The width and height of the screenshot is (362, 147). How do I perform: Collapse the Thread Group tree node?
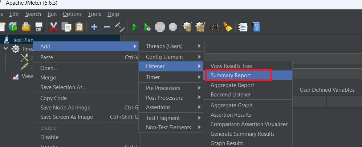coord(6,48)
